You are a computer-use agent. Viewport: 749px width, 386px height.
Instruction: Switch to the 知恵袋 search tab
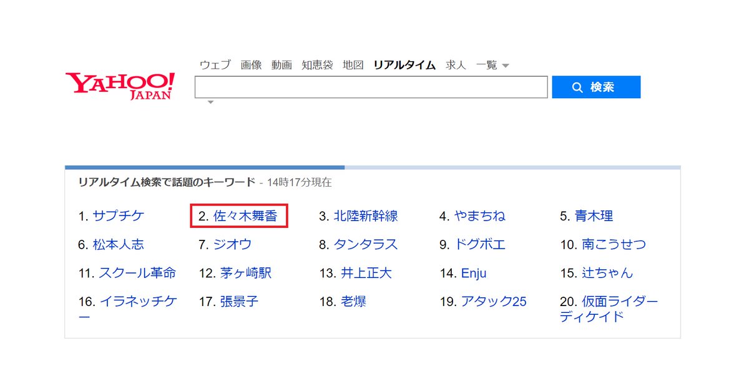click(x=317, y=65)
